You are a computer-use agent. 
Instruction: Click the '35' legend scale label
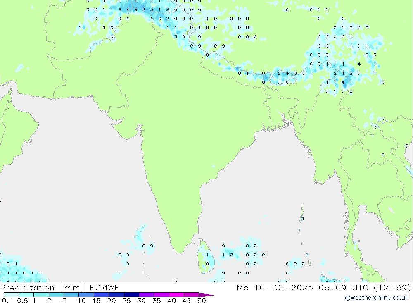[x=157, y=301]
